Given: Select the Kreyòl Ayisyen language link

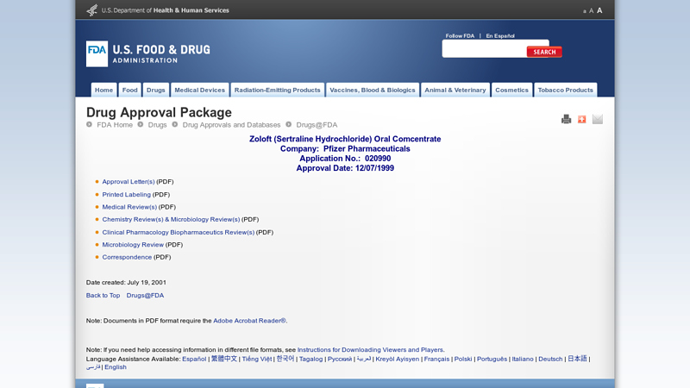Looking at the screenshot, I should point(397,359).
